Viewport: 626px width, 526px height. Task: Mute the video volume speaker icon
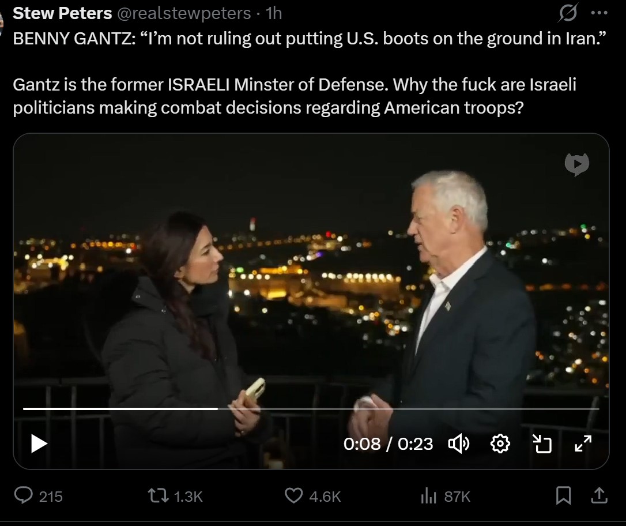459,444
